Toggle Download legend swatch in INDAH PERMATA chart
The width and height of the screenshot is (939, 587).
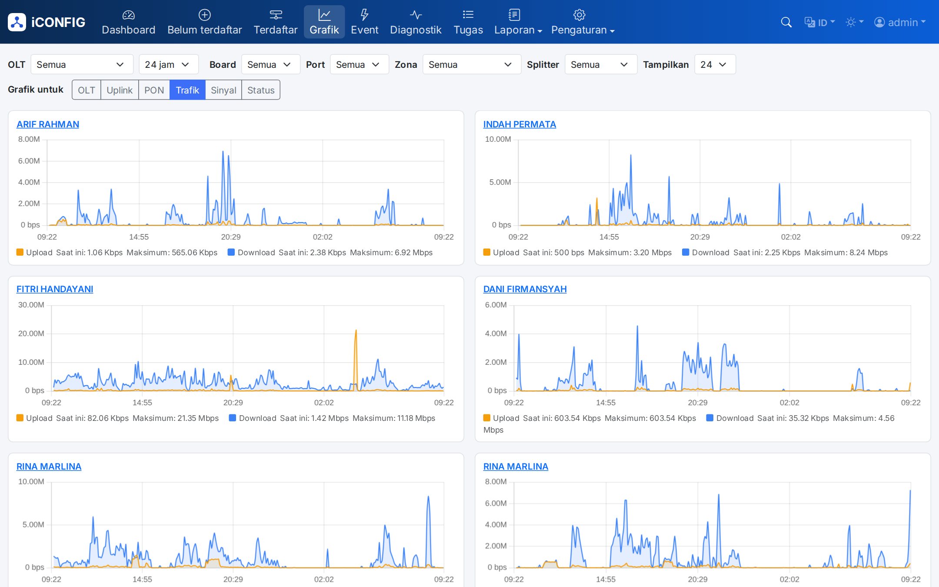(686, 252)
